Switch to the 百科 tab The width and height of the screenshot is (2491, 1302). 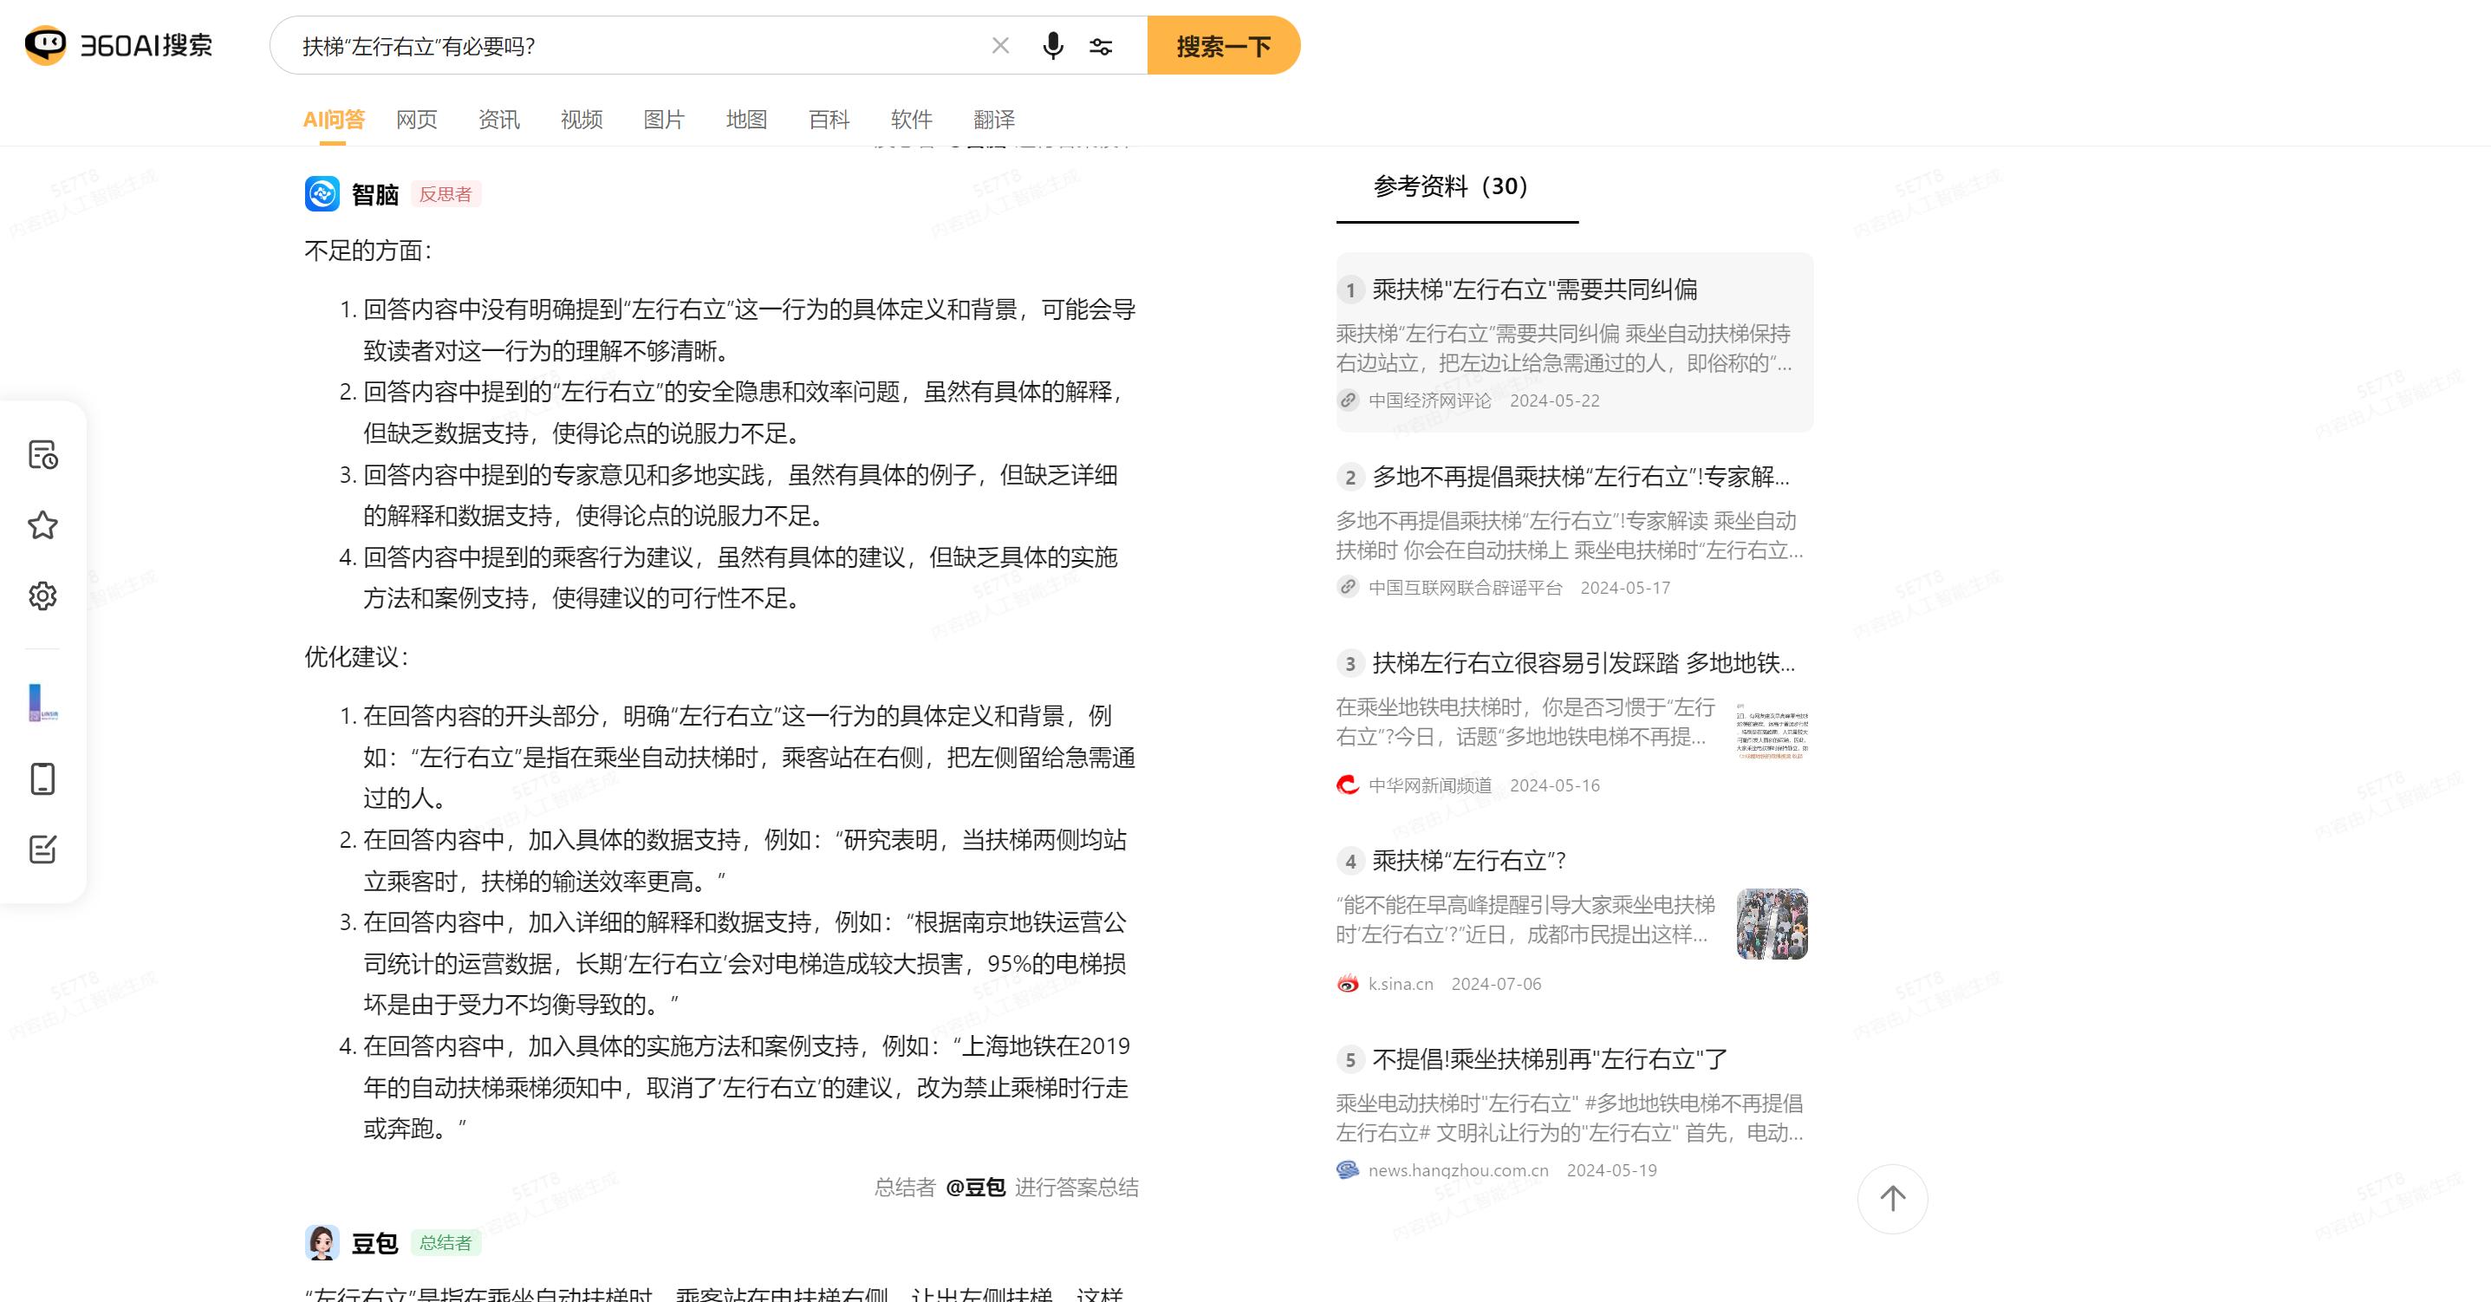(829, 119)
